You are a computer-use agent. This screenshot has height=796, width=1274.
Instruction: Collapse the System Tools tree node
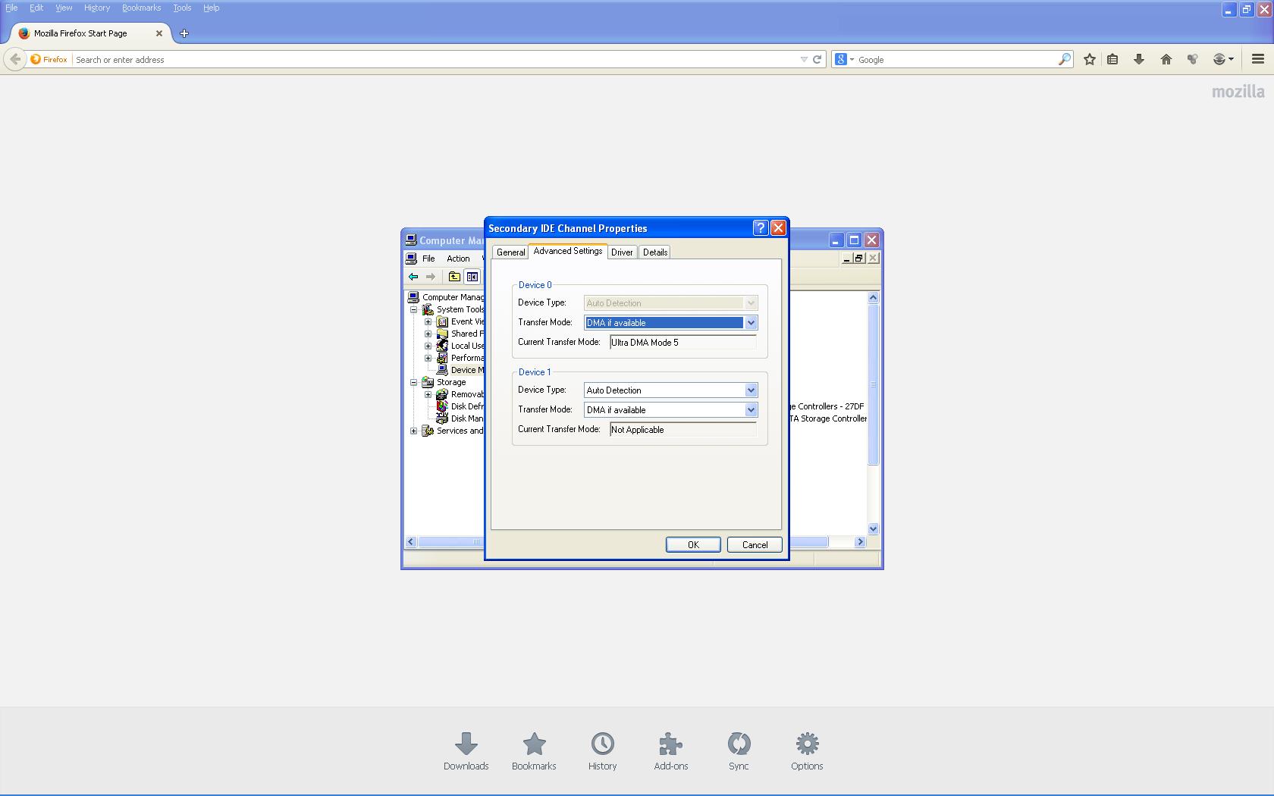414,309
